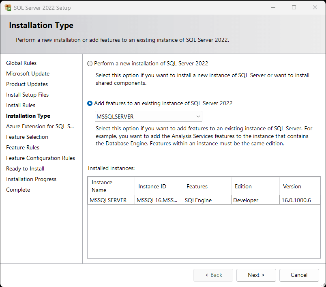Go to Global Rules step
326x287 pixels.
(x=21, y=63)
